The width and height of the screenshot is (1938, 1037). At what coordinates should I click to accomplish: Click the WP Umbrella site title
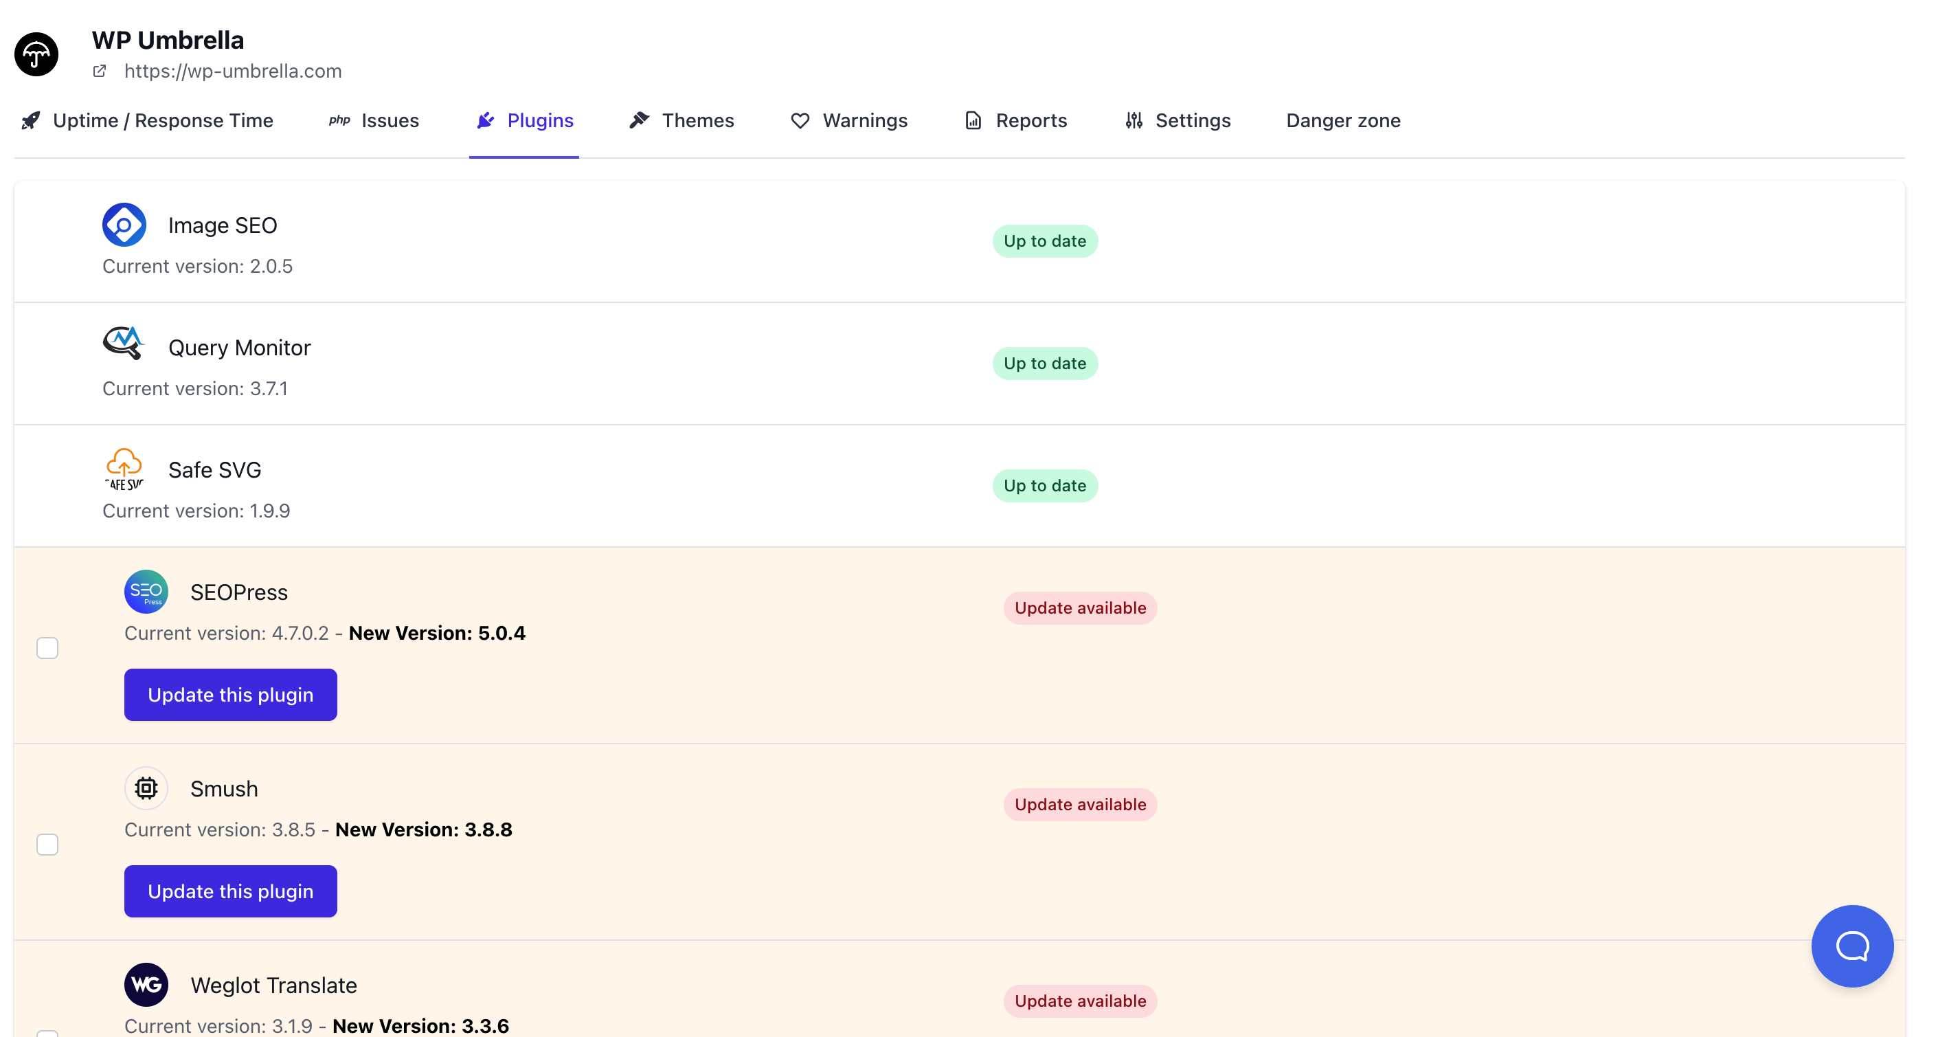coord(168,40)
